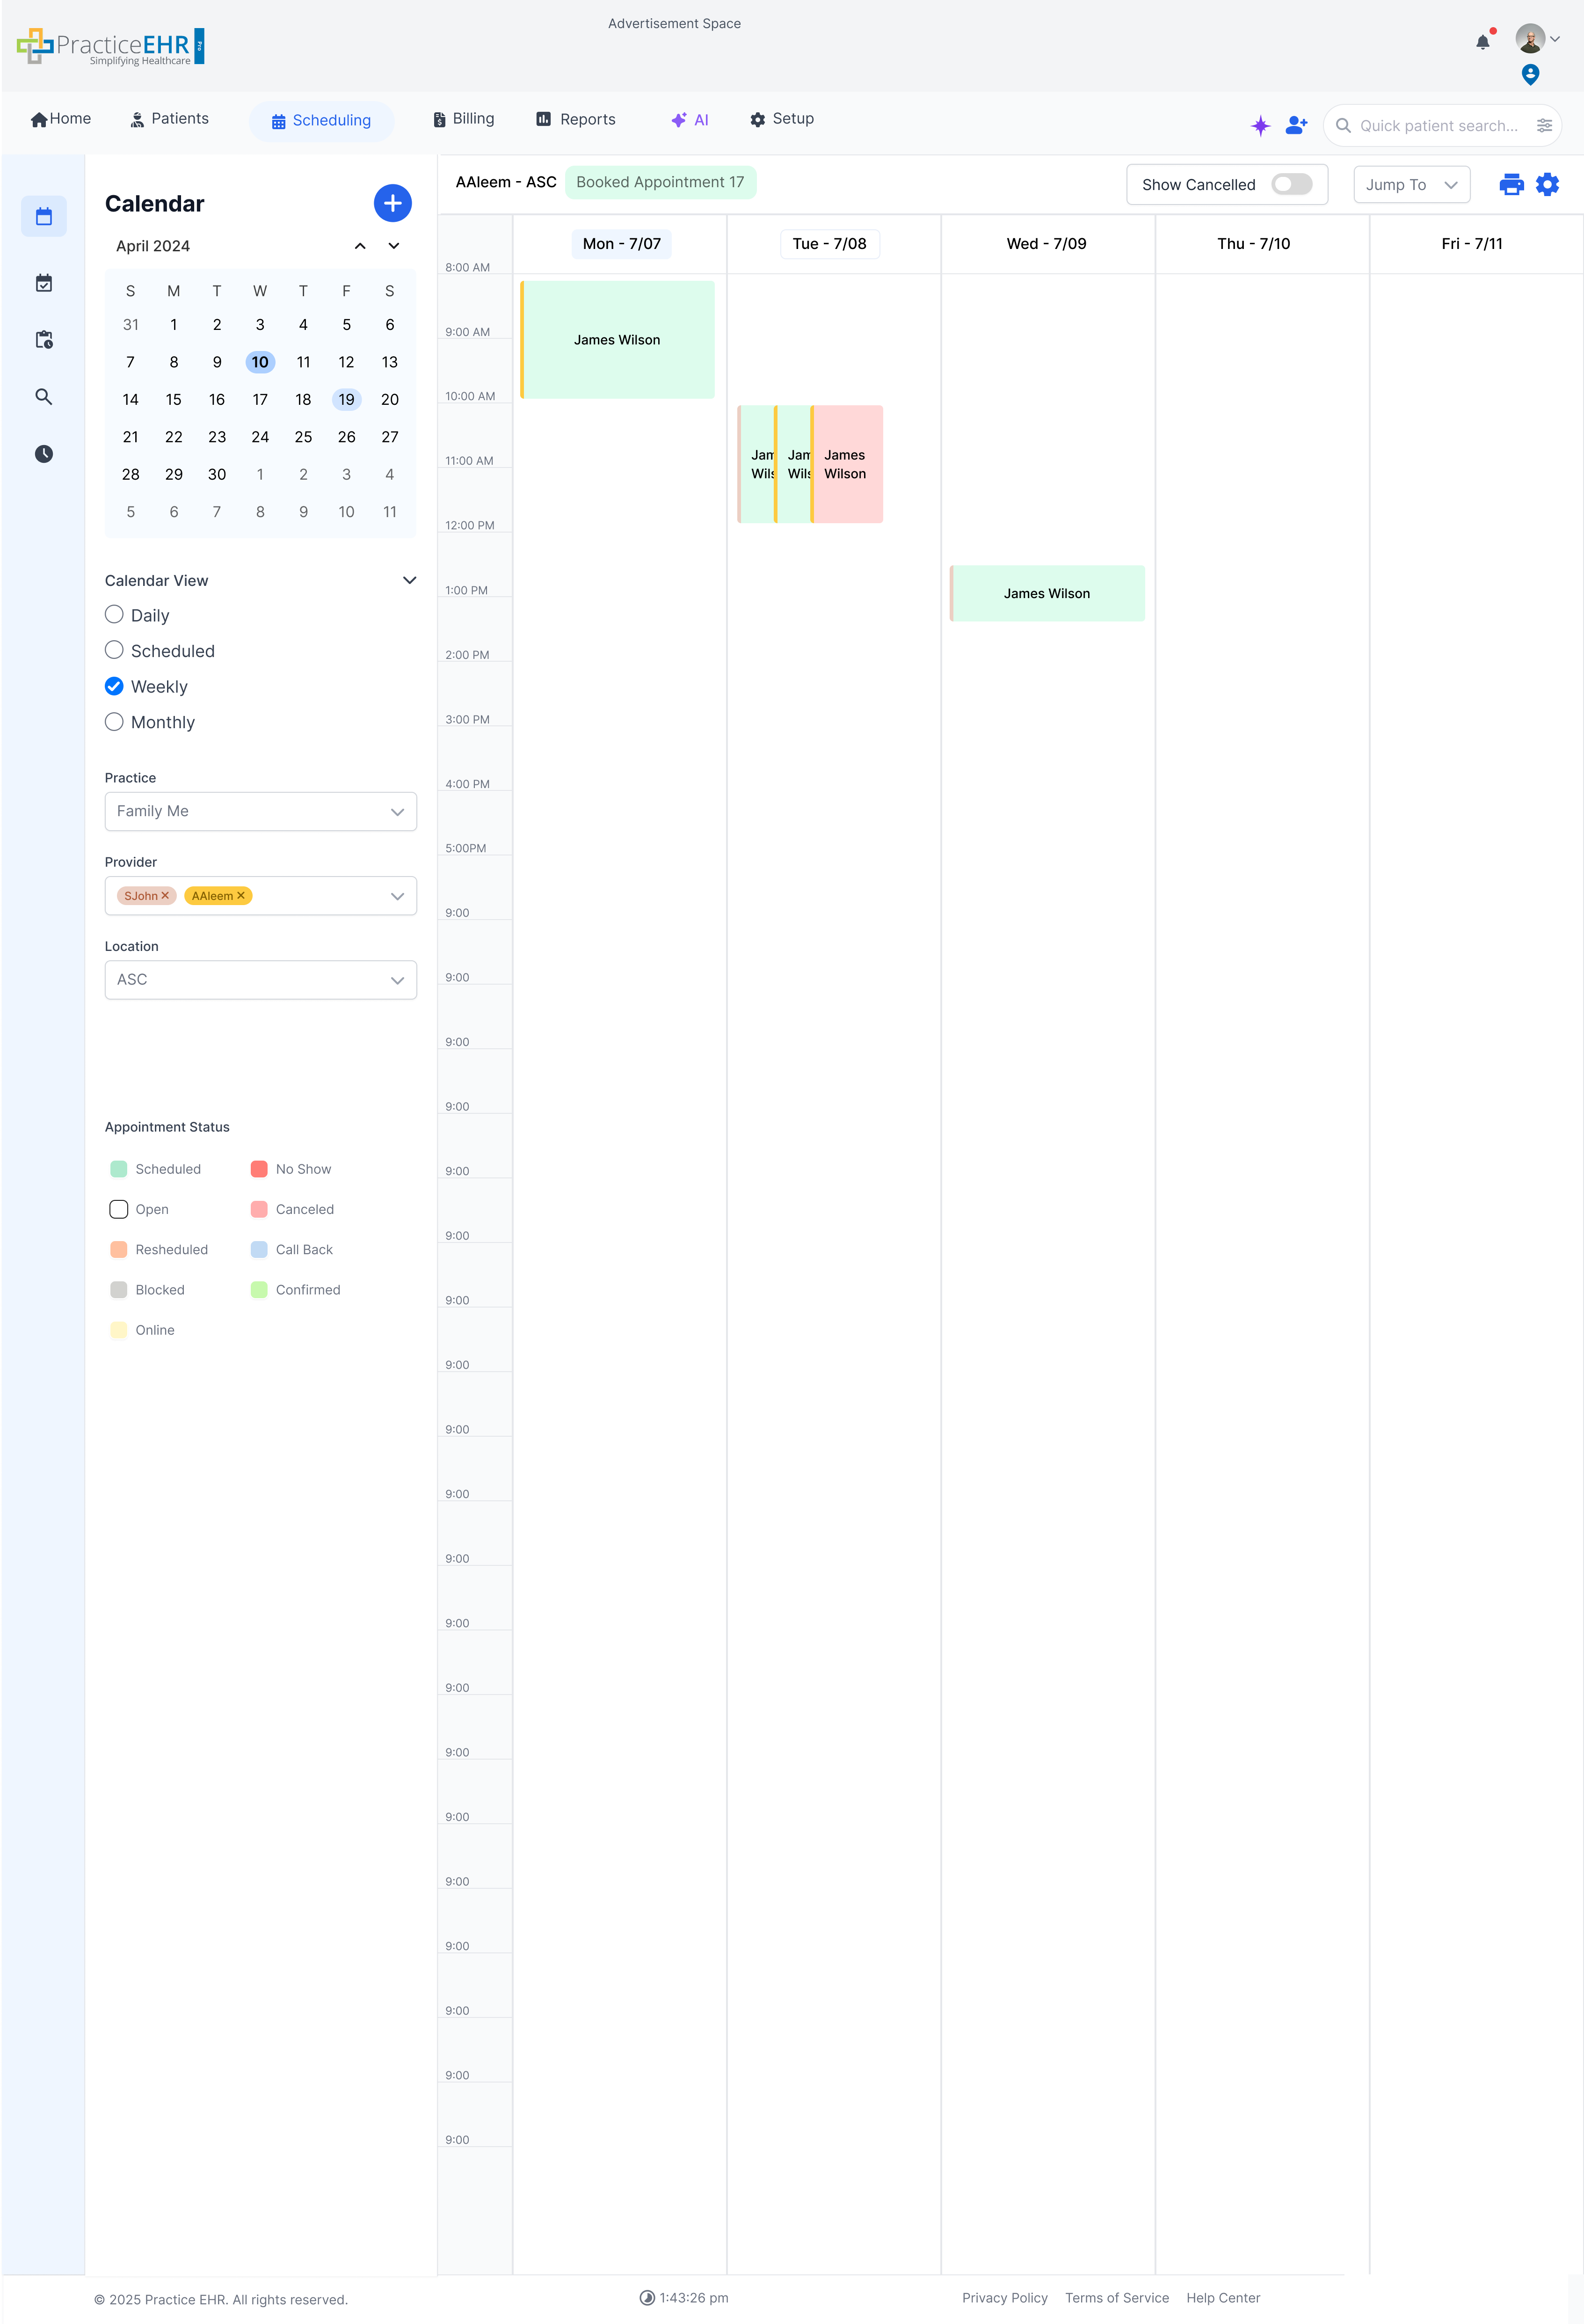The height and width of the screenshot is (2324, 1584).
Task: Select the Monthly calendar view radio button
Action: coord(114,721)
